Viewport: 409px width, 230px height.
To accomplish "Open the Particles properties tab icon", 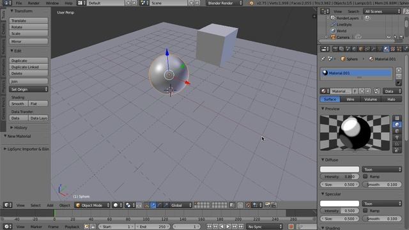I will [x=399, y=49].
